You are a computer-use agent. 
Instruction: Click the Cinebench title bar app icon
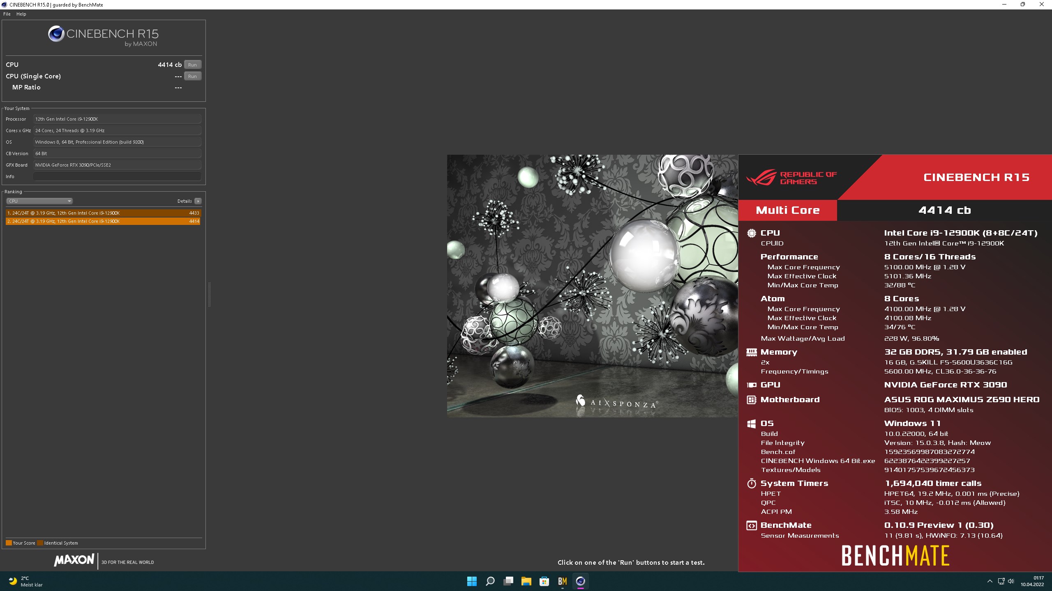[4, 5]
